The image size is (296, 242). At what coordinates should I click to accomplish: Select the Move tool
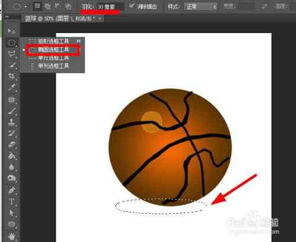[x=11, y=31]
